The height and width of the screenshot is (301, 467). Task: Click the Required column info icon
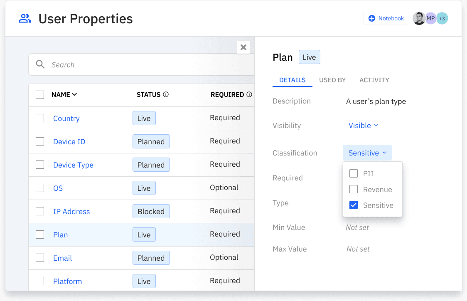(250, 94)
